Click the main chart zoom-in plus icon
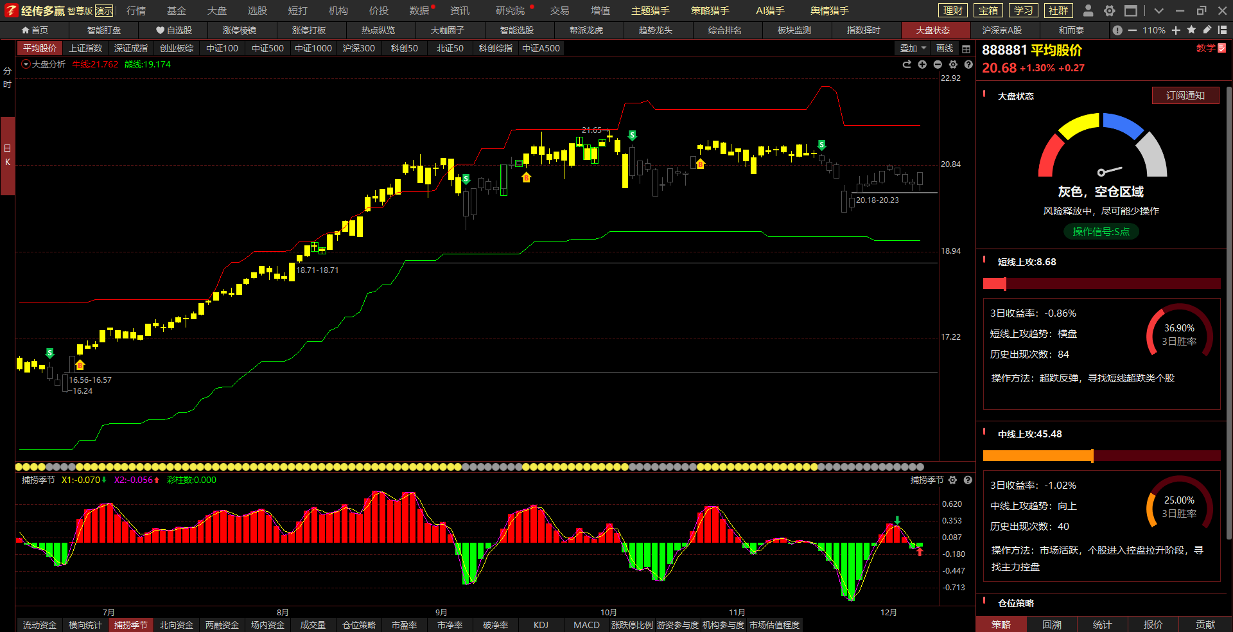The height and width of the screenshot is (632, 1233). pos(922,65)
